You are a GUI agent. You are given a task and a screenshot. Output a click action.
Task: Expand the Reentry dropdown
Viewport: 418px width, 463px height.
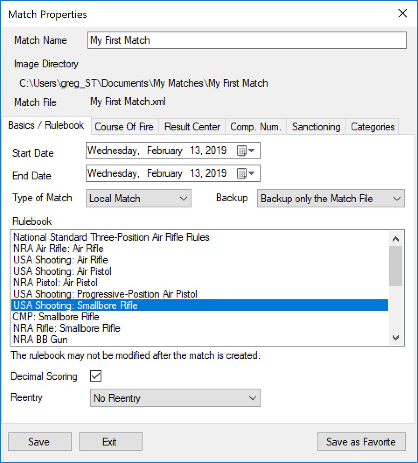(175, 398)
